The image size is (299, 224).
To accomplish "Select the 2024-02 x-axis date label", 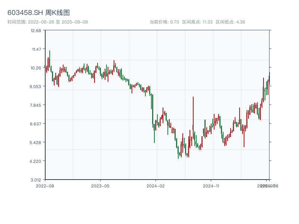I will (156, 186).
